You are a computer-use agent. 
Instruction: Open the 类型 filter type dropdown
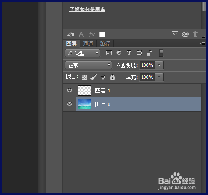pos(83,53)
